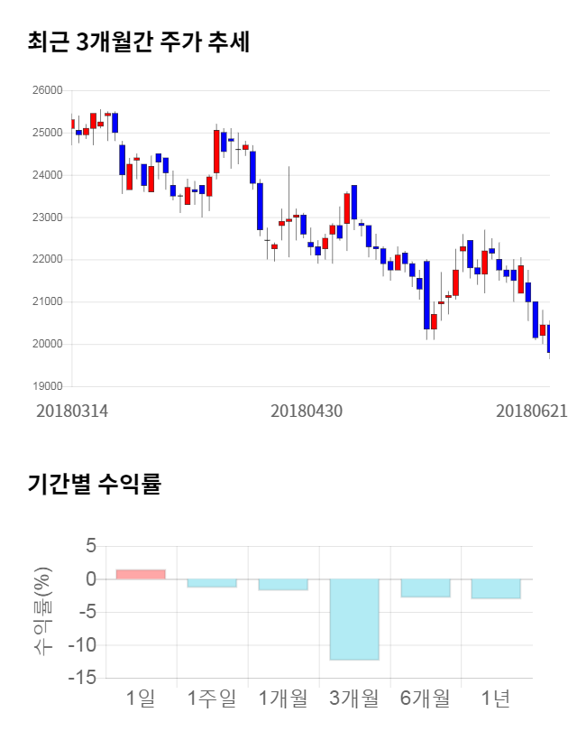Viewport: 577px width, 731px height.
Task: Click the 3개월 x-axis label
Action: 354,698
